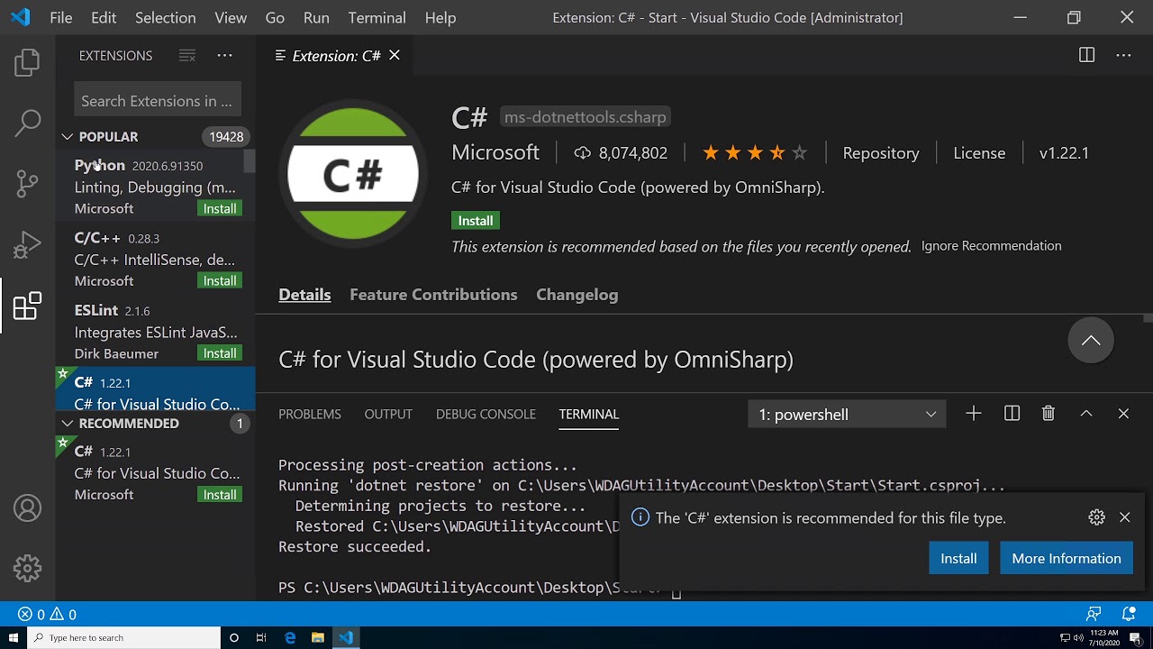Maximize the terminal panel with up chevron
Screen dimensions: 1153x649
pos(1086,414)
